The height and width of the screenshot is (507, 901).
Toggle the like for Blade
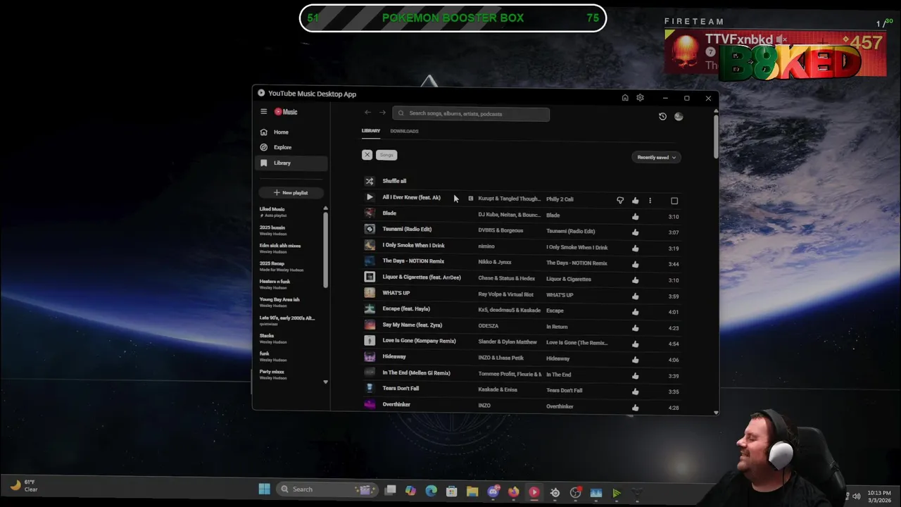tap(636, 217)
